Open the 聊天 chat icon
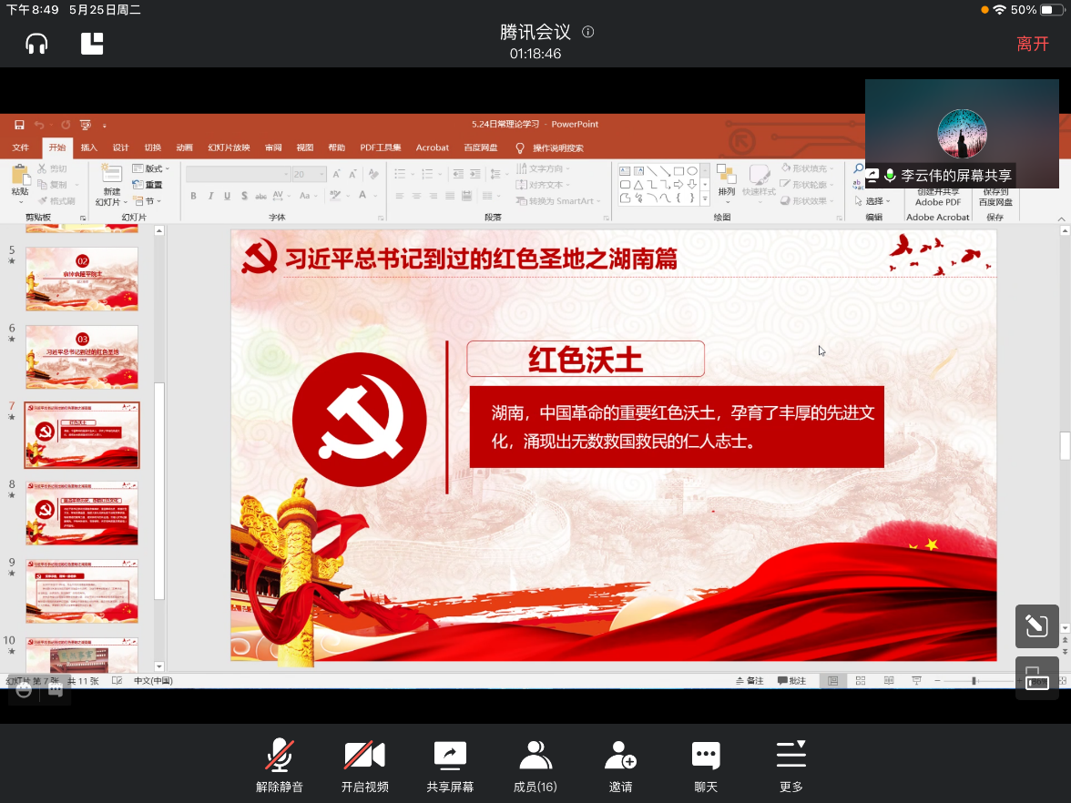 [x=706, y=766]
